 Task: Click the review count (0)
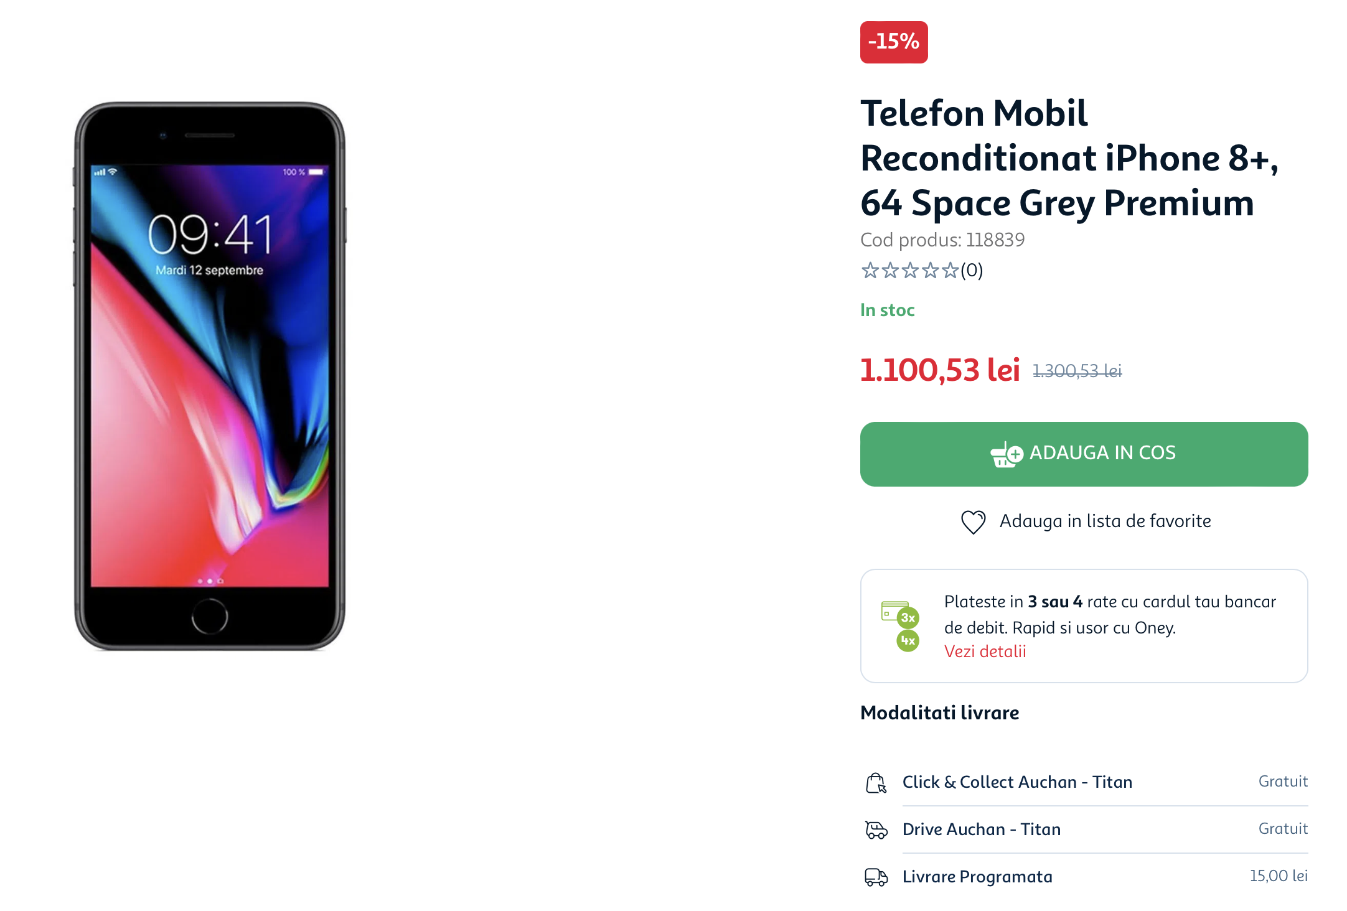972,270
